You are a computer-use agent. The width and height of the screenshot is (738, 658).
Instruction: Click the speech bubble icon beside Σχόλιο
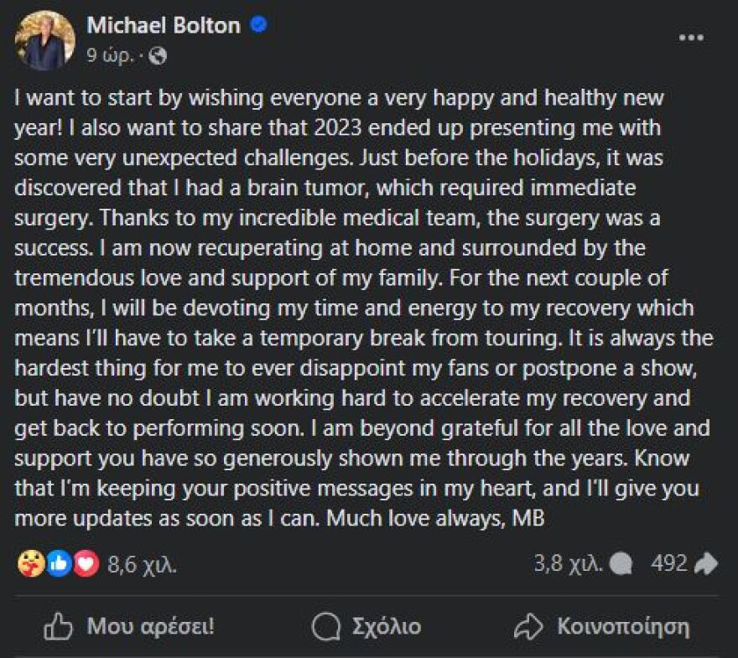pyautogui.click(x=325, y=626)
